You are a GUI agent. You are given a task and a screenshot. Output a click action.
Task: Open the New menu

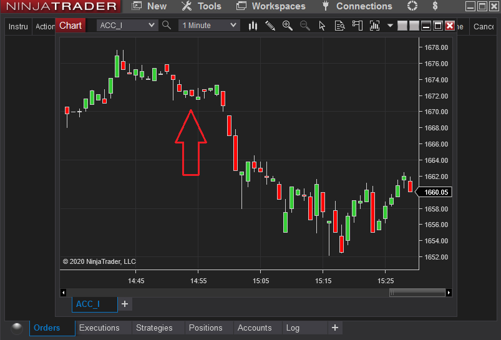tap(149, 6)
